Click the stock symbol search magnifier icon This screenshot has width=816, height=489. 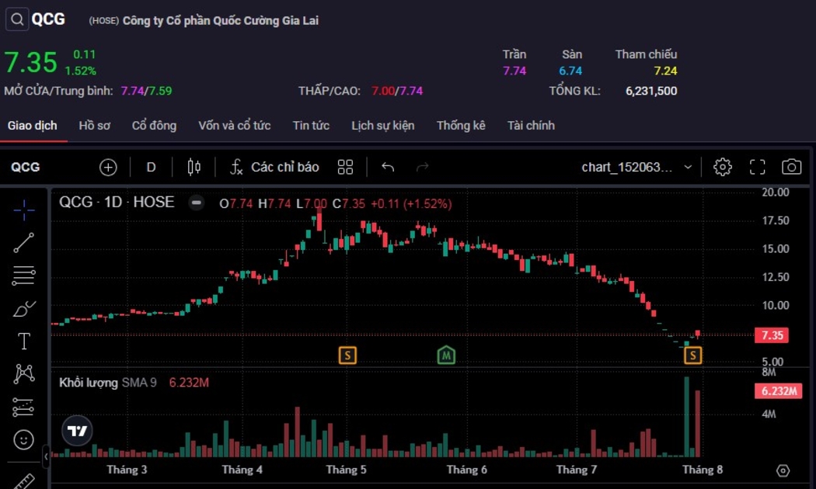[x=17, y=19]
